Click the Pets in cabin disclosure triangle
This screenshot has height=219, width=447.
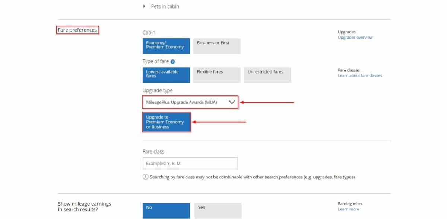(x=144, y=6)
